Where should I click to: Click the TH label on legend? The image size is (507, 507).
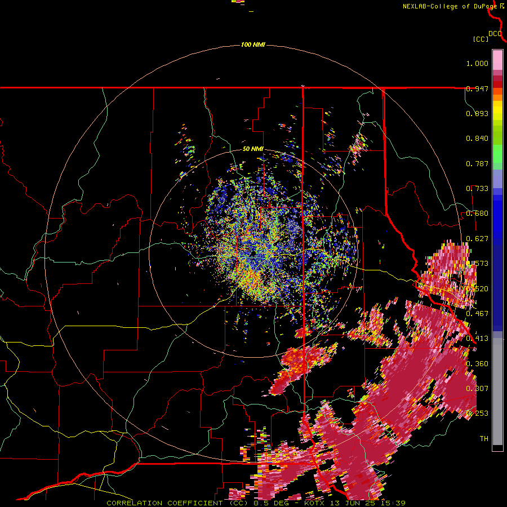point(484,439)
